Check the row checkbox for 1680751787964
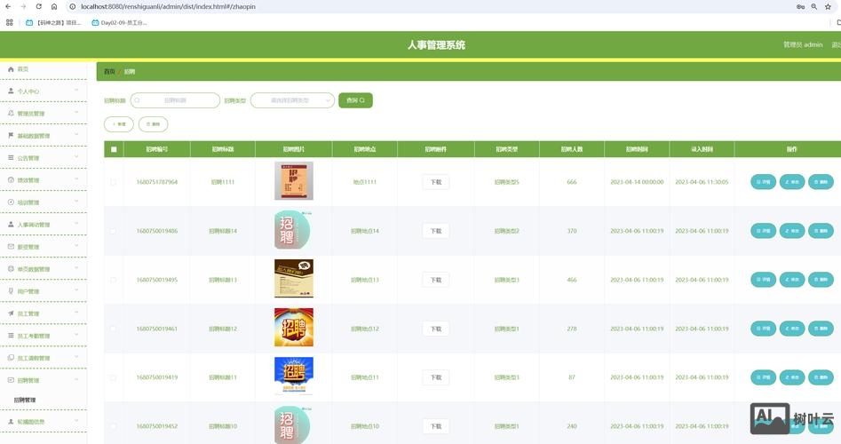This screenshot has height=444, width=841. click(x=113, y=182)
